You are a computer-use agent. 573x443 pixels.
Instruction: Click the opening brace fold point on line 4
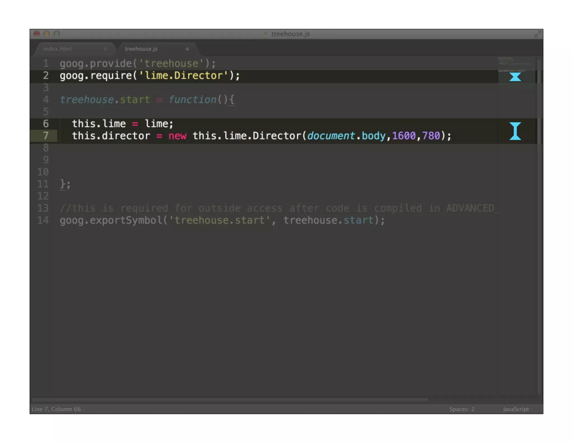(232, 100)
